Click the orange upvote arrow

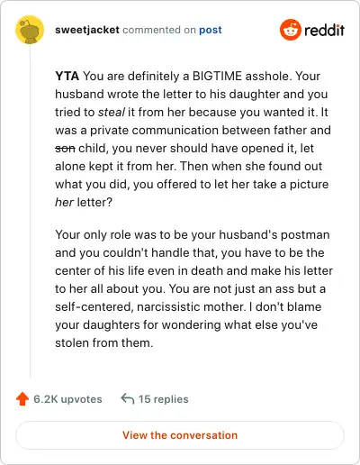tap(22, 399)
